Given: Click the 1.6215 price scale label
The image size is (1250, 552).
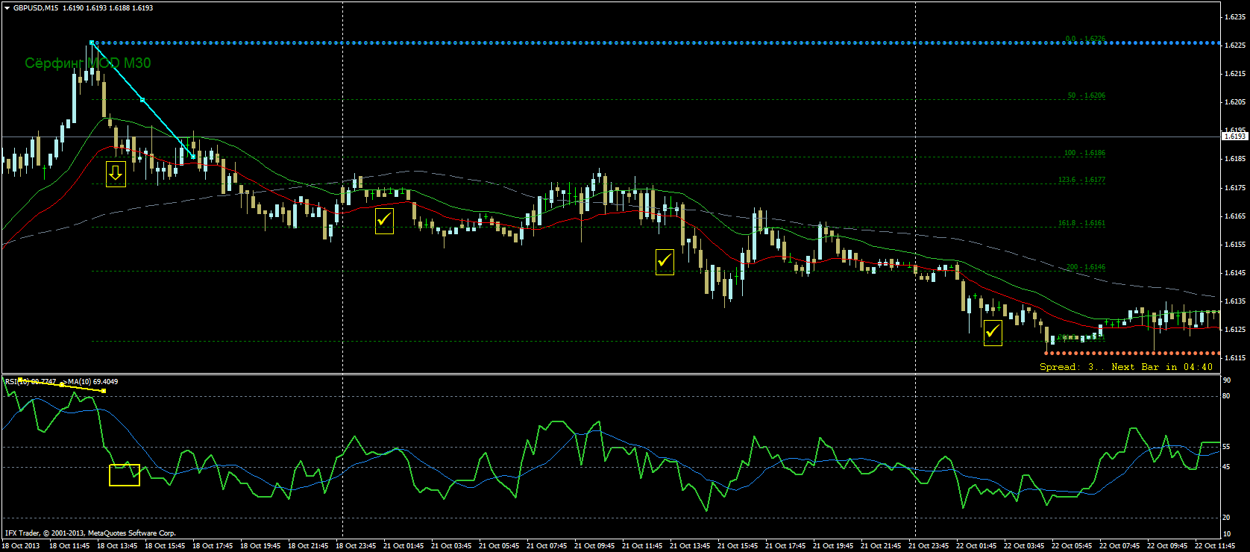Looking at the screenshot, I should click(1235, 74).
